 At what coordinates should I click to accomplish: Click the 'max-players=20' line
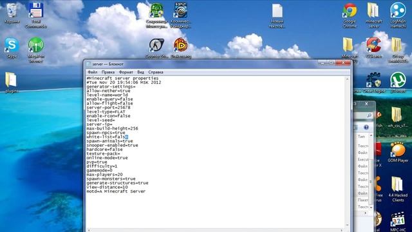104,175
